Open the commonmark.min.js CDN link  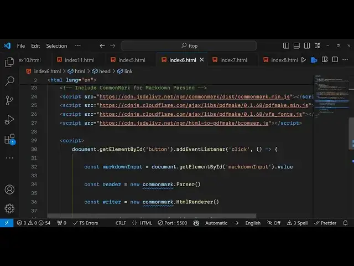tap(195, 97)
